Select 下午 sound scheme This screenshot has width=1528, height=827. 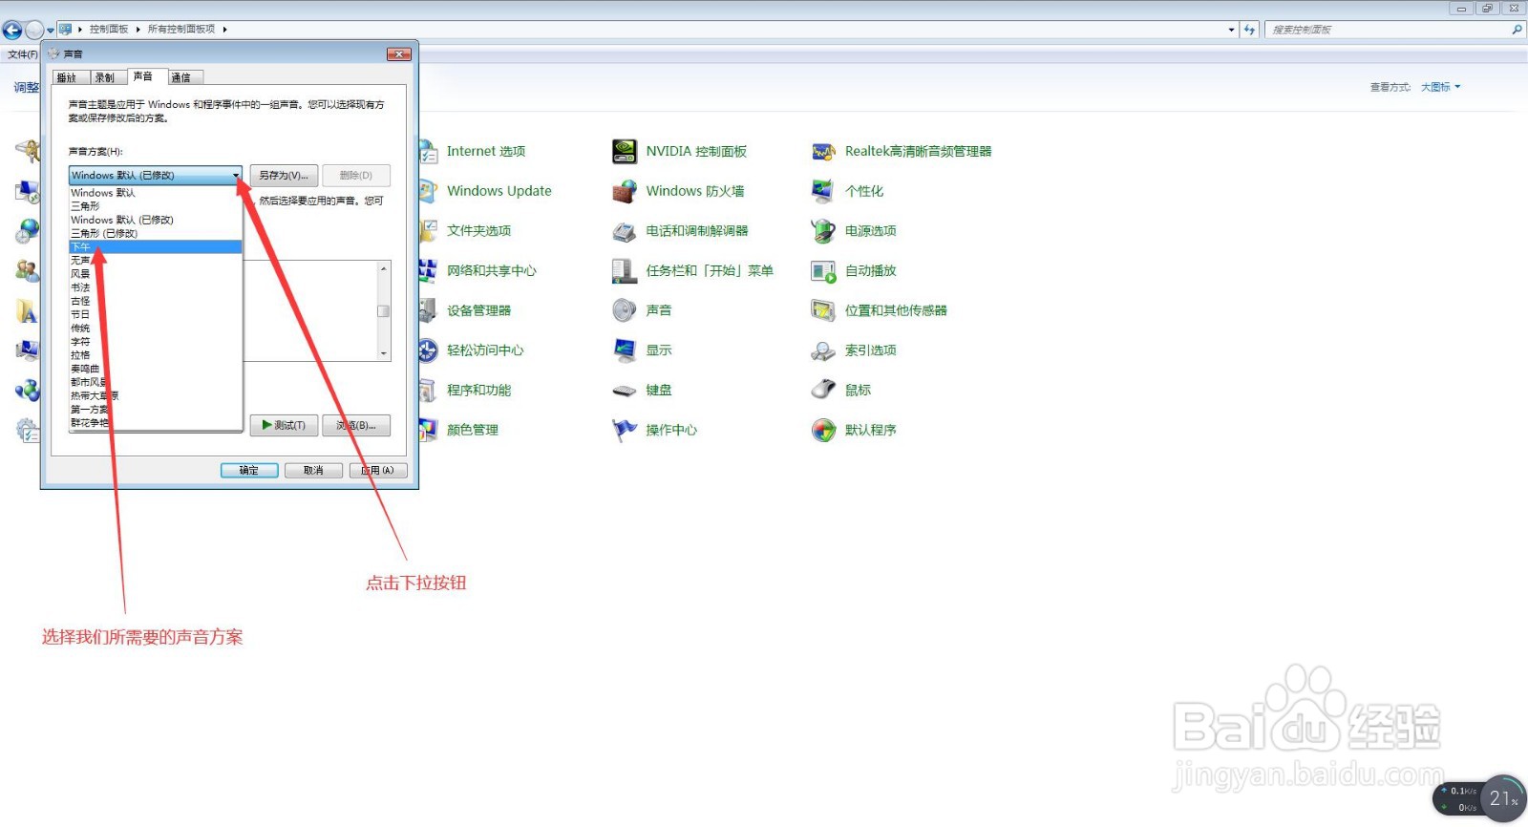pyautogui.click(x=155, y=247)
